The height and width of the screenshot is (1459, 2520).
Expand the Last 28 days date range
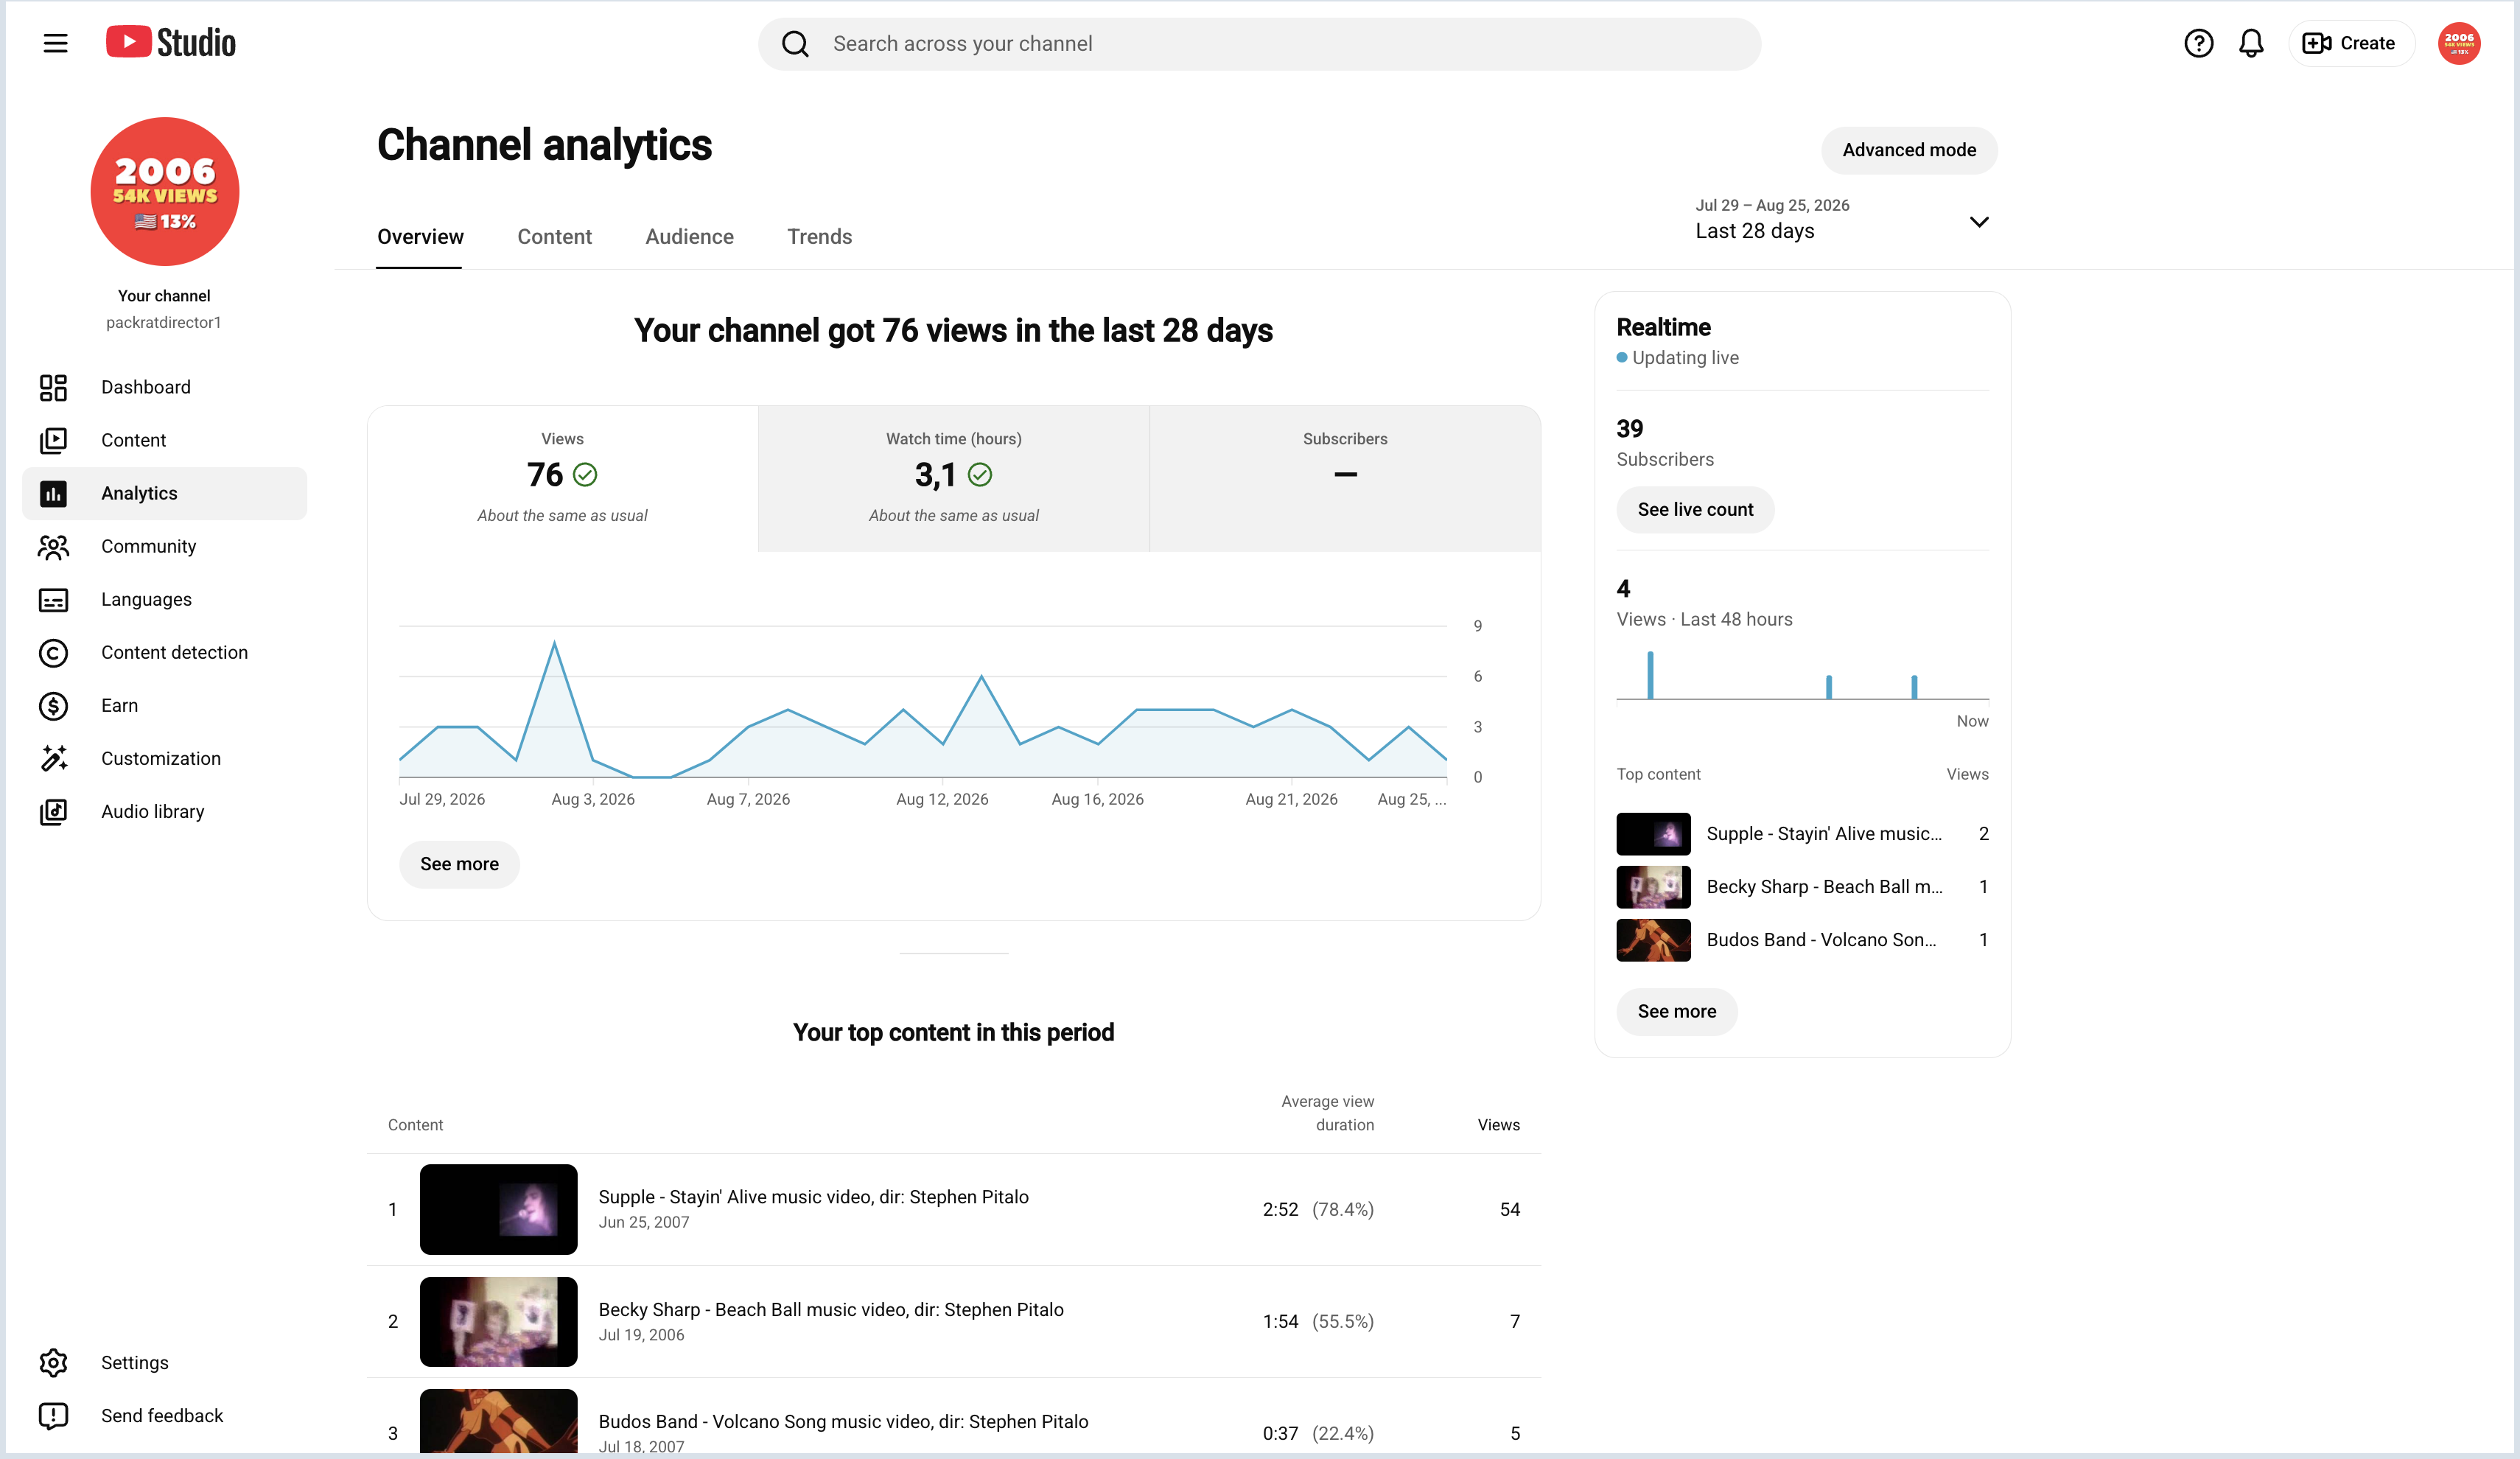(x=1842, y=220)
